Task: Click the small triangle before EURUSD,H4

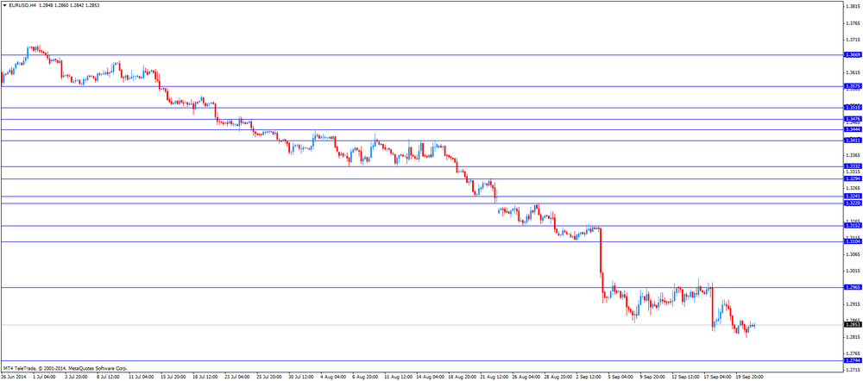Action: pyautogui.click(x=4, y=4)
